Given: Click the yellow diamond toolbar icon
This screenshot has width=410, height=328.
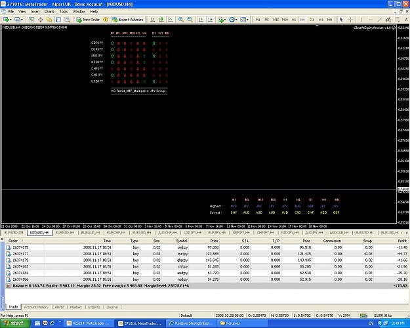Looking at the screenshot, I should 106,20.
